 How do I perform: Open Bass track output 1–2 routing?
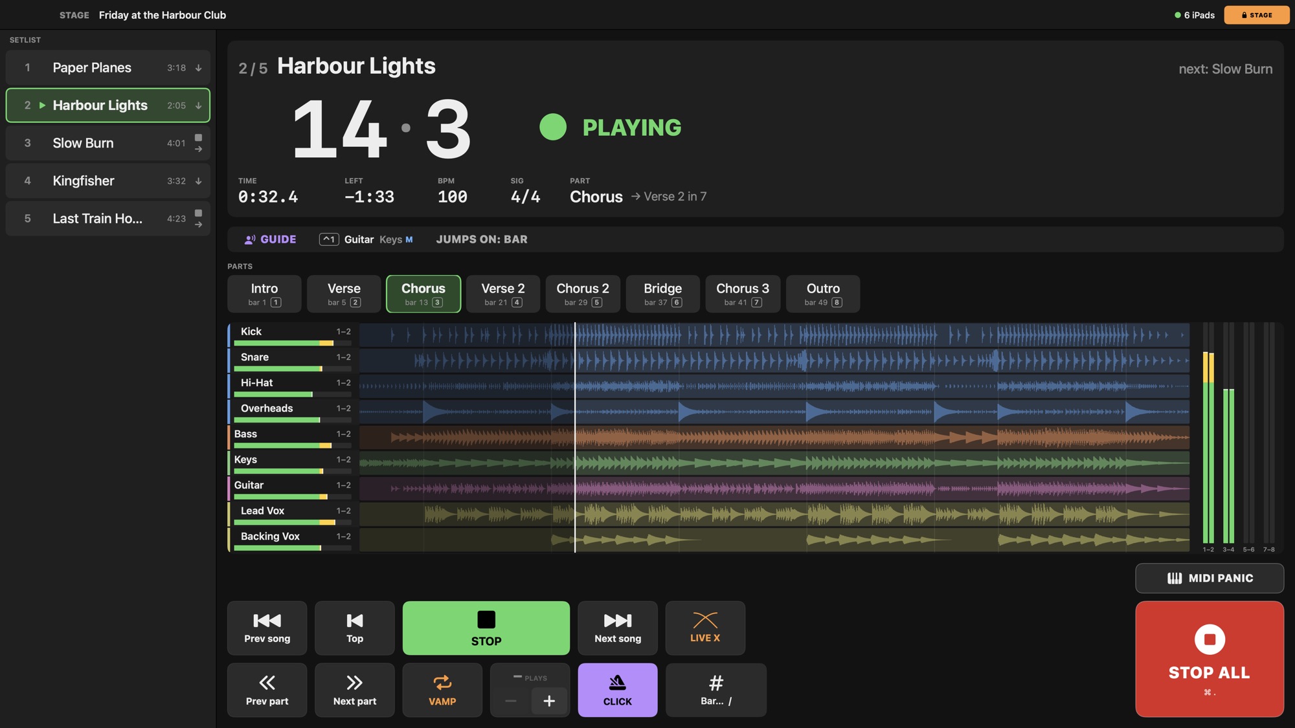[343, 434]
